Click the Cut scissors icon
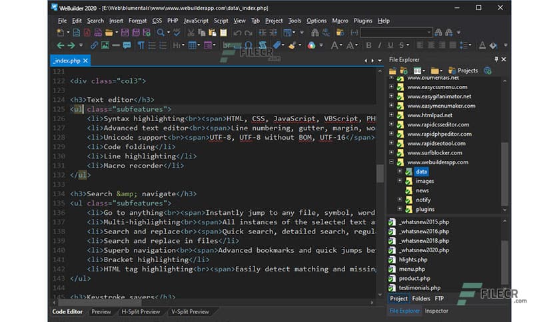The image size is (557, 322). [x=191, y=33]
